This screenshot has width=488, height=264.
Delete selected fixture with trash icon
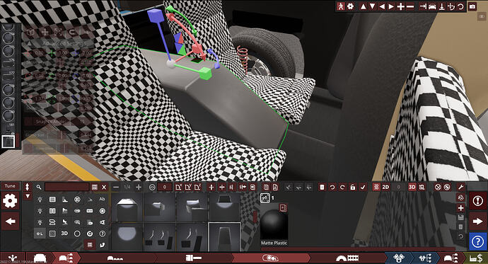tap(322, 187)
